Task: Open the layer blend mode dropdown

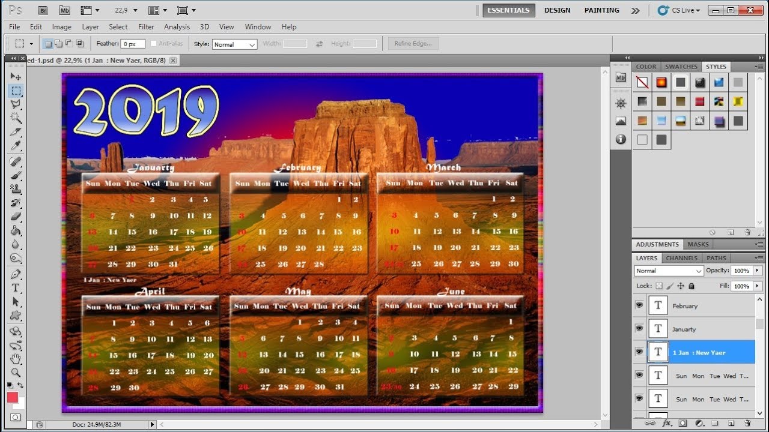Action: pos(669,271)
